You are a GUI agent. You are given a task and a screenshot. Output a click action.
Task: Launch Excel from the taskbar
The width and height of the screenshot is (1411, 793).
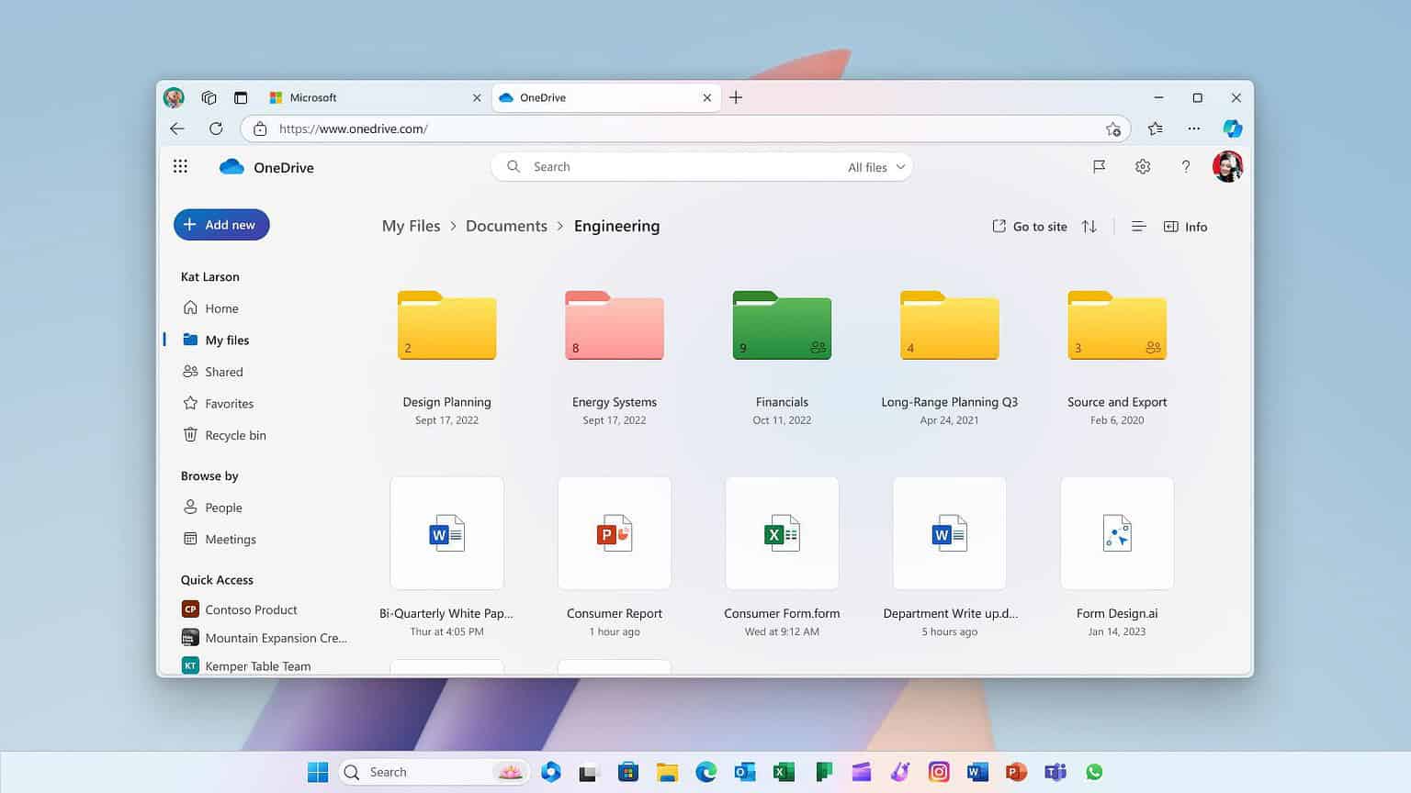point(784,772)
